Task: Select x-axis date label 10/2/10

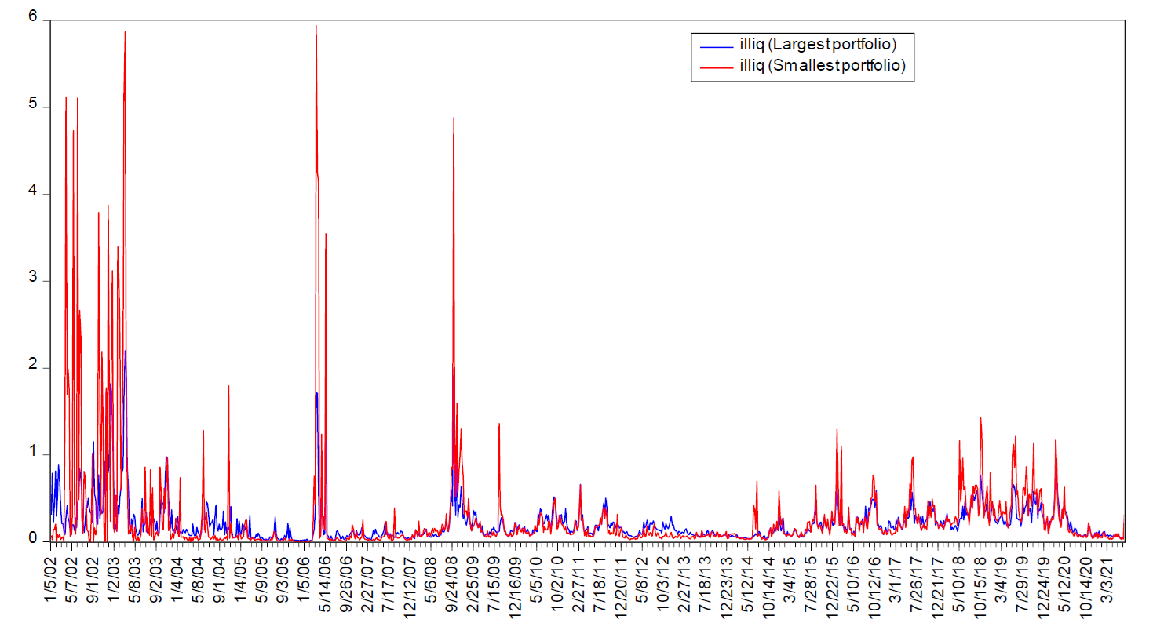Action: (557, 582)
